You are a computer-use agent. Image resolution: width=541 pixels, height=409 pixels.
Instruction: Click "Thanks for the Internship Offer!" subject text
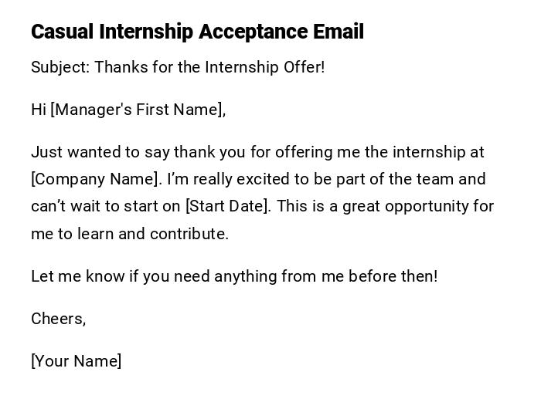(209, 67)
